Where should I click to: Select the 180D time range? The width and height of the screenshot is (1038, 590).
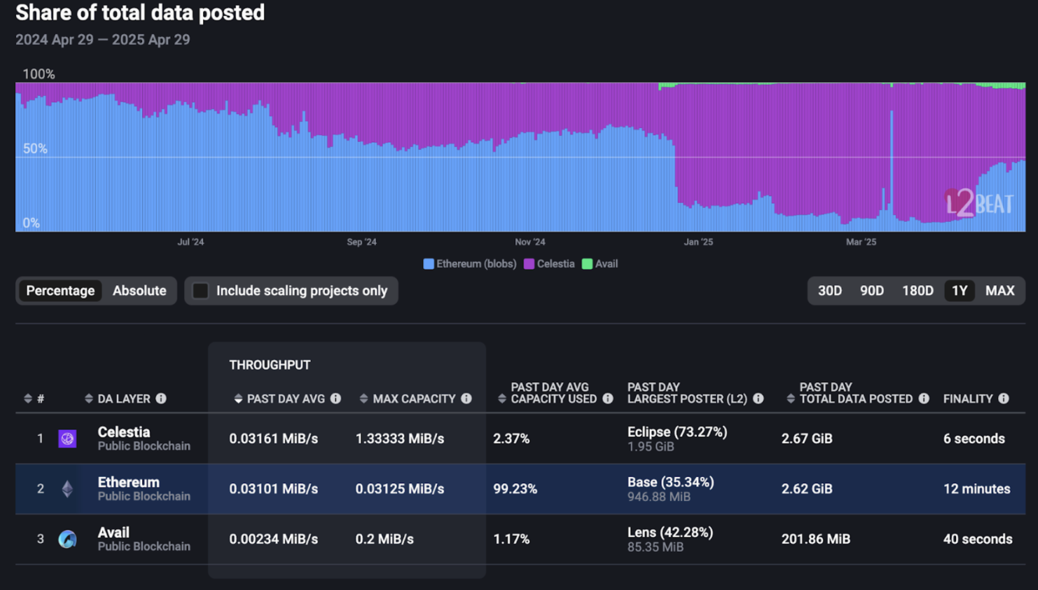coord(918,291)
